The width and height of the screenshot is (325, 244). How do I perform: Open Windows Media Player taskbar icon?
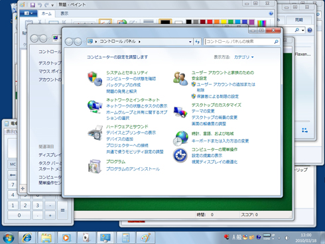pos(66,238)
